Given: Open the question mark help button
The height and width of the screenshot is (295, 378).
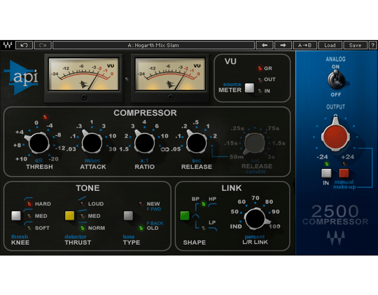Looking at the screenshot, I should coord(373,45).
